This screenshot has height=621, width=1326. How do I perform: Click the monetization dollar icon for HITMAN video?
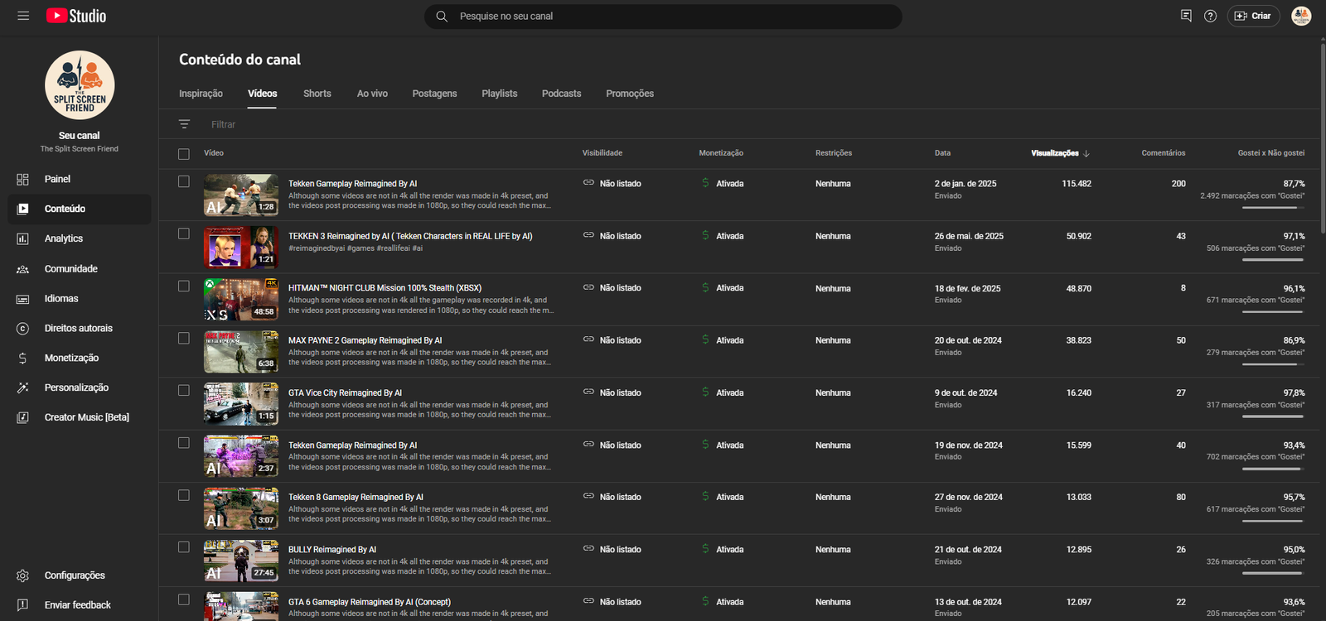tap(705, 287)
